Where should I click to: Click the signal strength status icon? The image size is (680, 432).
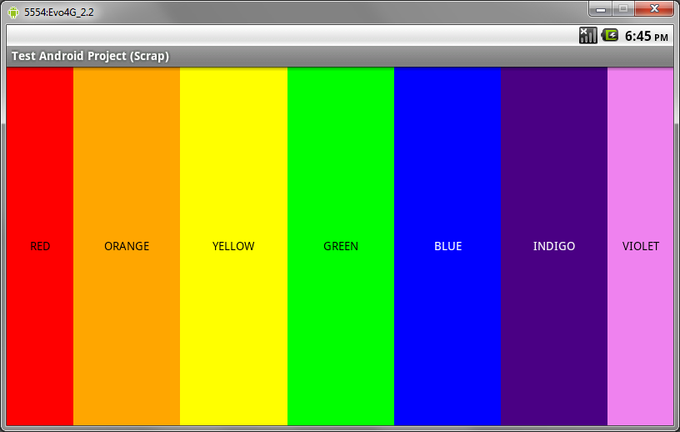click(x=588, y=36)
